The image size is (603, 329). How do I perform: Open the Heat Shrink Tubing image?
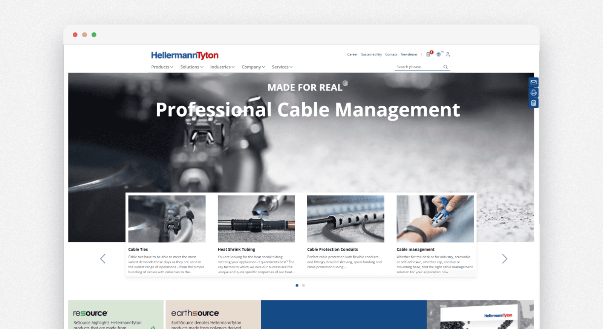point(256,219)
